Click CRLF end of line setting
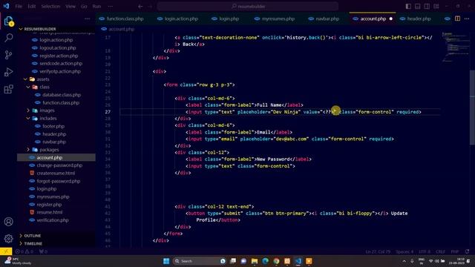Image resolution: width=475 pixels, height=267 pixels. (440, 251)
